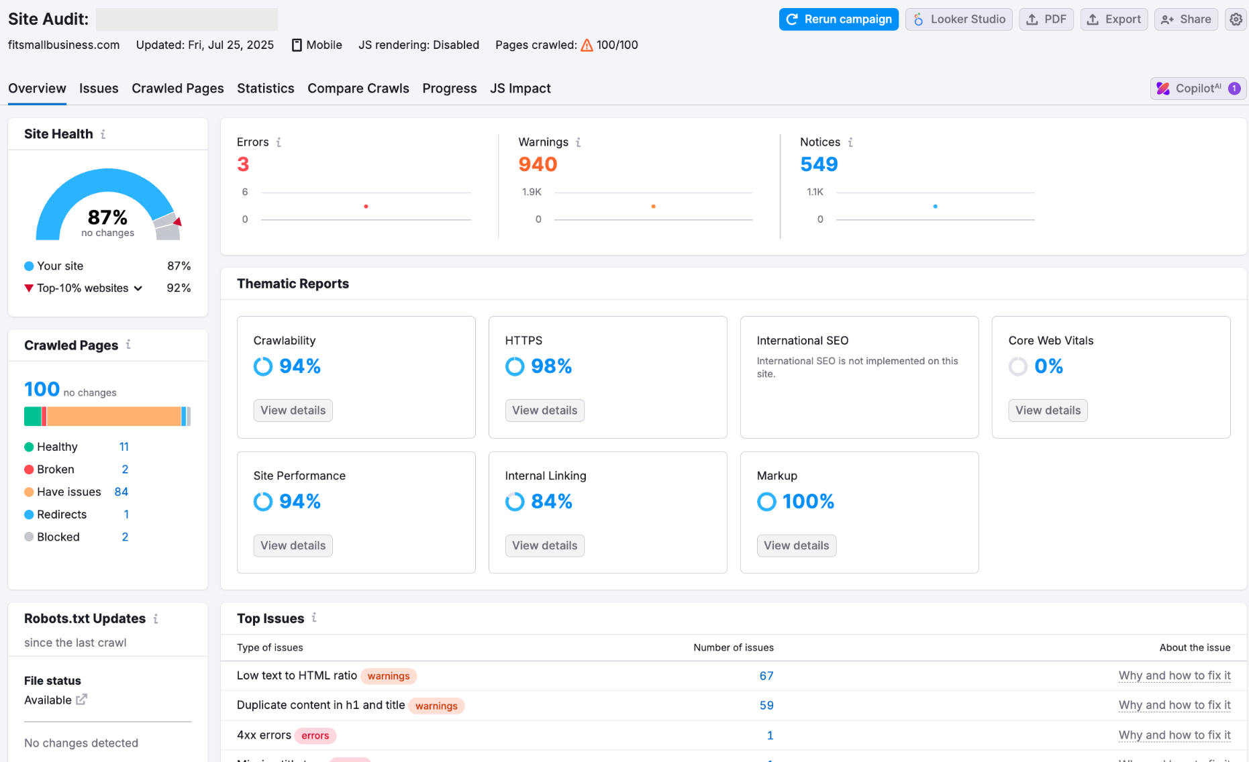This screenshot has height=762, width=1249.
Task: Click the Site Performance ring icon
Action: tap(263, 502)
